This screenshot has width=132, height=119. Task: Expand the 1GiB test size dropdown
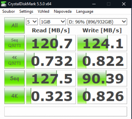pyautogui.click(x=53, y=22)
